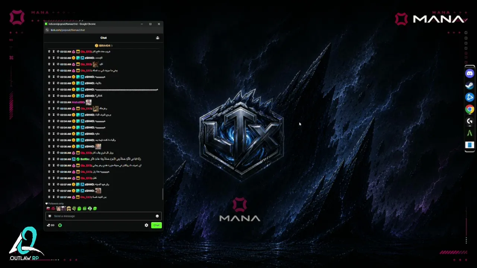Click the kick.com/popout address bar URL

(x=68, y=30)
